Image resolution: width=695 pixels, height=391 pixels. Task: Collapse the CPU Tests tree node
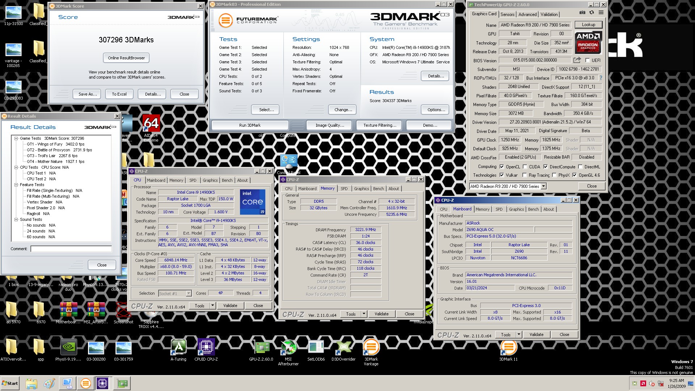click(x=16, y=168)
